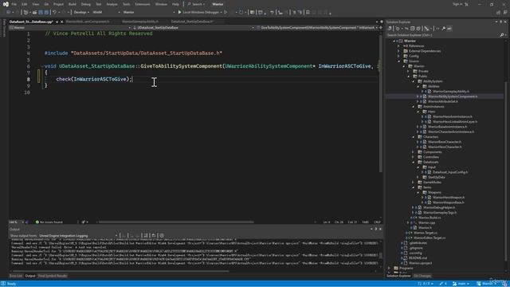Click the editor horizontal scrollbar thumb

pos(176,222)
